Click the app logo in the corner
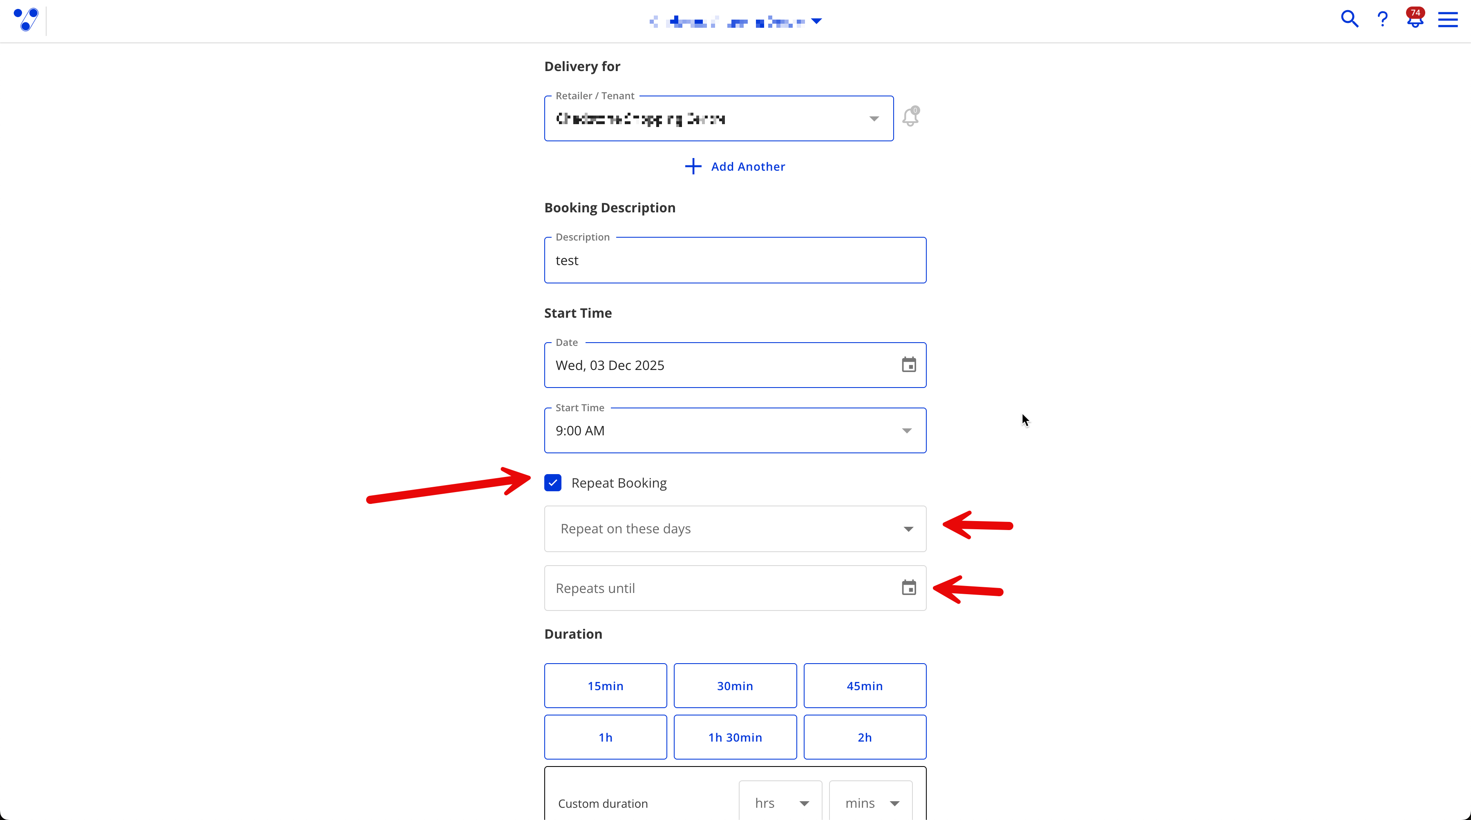This screenshot has width=1471, height=820. point(26,20)
